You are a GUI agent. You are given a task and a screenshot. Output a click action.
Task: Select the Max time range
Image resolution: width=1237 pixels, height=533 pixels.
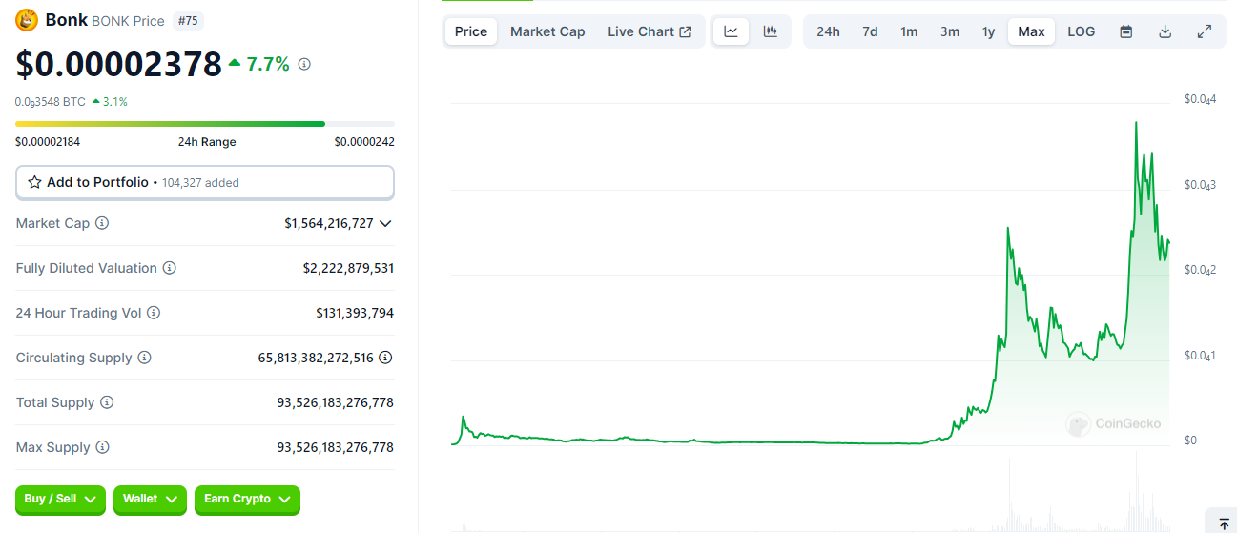point(1031,31)
